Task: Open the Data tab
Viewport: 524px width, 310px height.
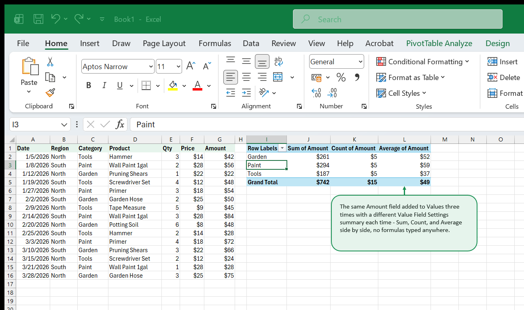Action: [251, 43]
